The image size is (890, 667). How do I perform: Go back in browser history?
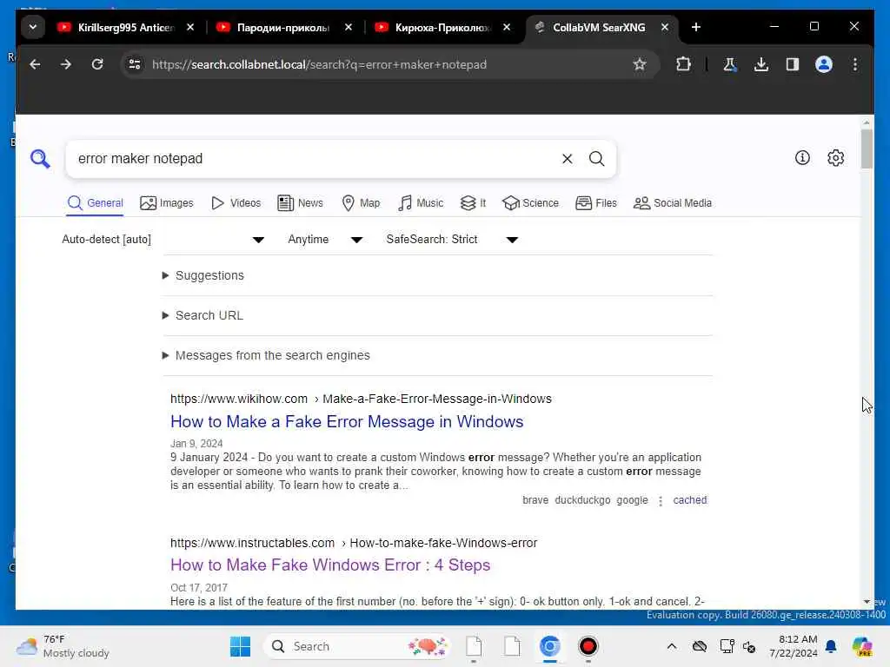point(35,64)
